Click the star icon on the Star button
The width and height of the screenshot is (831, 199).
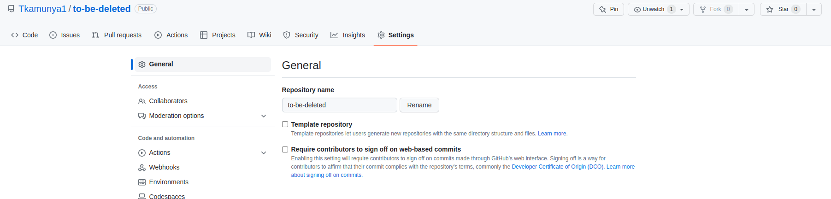pos(770,9)
